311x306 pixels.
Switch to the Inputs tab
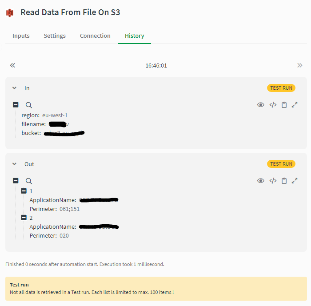21,36
